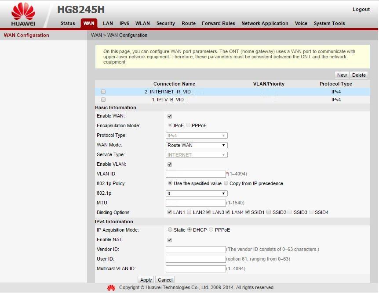This screenshot has width=379, height=293.
Task: Open the System Tools tab
Action: pos(329,23)
